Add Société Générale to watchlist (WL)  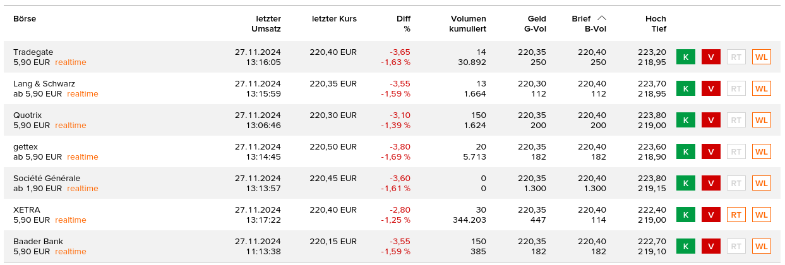coord(762,184)
